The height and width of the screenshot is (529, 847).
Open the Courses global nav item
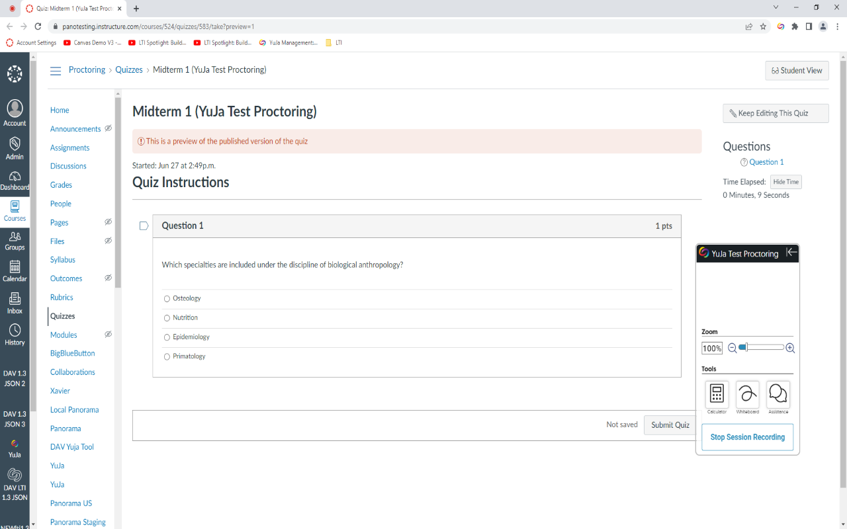pyautogui.click(x=15, y=211)
